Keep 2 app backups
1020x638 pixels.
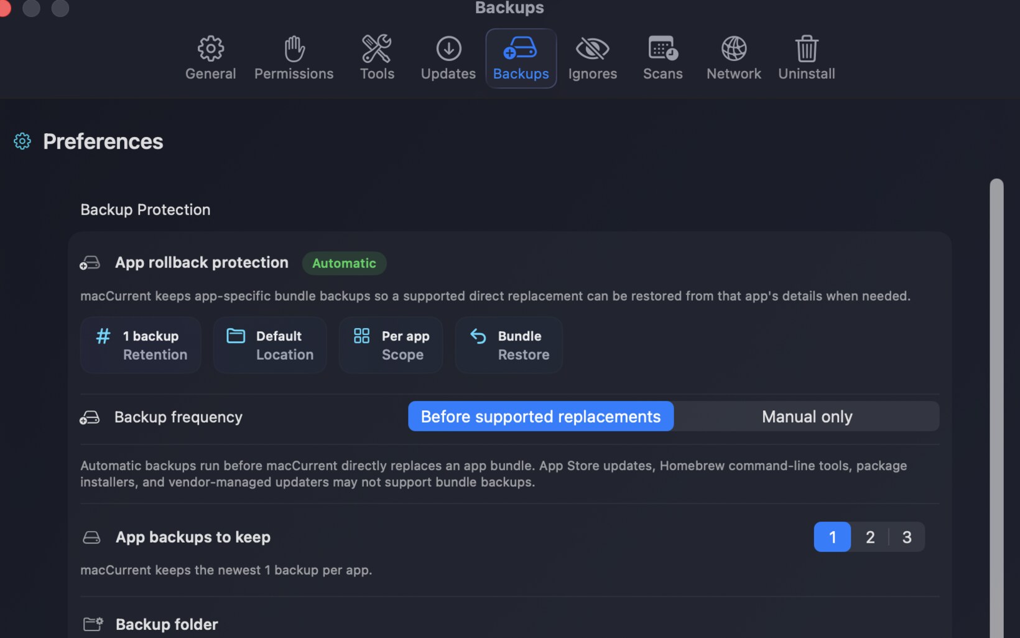(869, 537)
